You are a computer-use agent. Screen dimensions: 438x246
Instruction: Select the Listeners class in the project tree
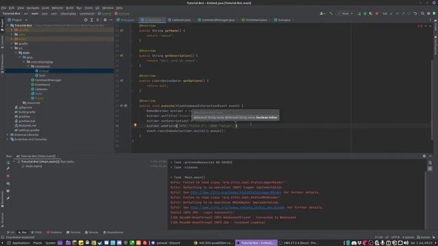[x=39, y=90]
